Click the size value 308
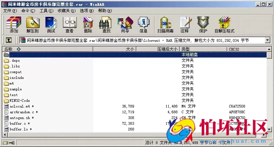Viewport: 274px width, 147px height. [x=131, y=118]
